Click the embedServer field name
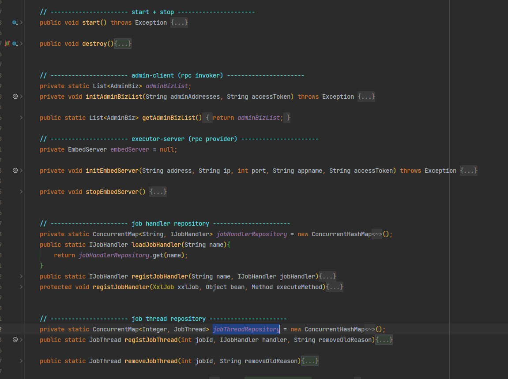 click(130, 149)
